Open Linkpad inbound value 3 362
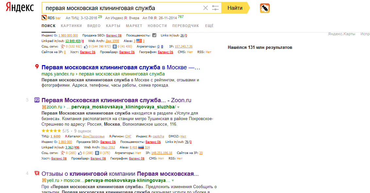The width and height of the screenshot is (370, 193). click(x=69, y=147)
